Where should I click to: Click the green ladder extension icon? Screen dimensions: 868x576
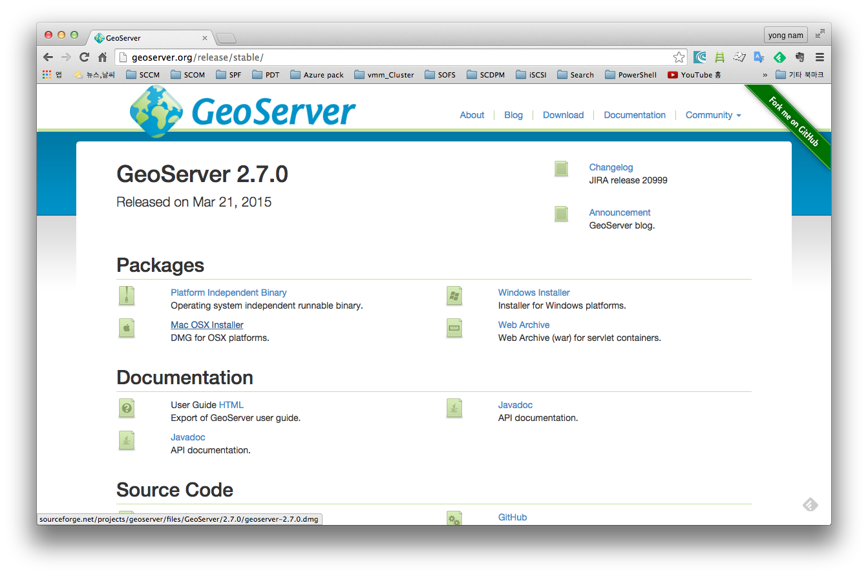pyautogui.click(x=719, y=57)
